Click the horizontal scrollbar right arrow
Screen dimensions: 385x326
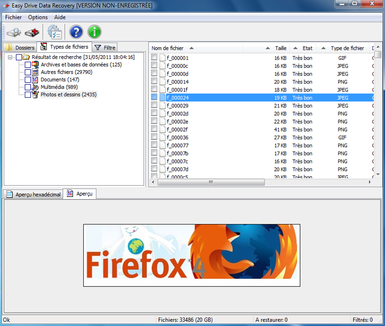coord(370,182)
